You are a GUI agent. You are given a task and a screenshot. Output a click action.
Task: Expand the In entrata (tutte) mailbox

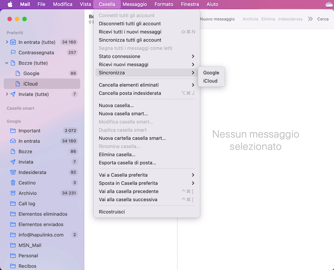click(x=7, y=42)
